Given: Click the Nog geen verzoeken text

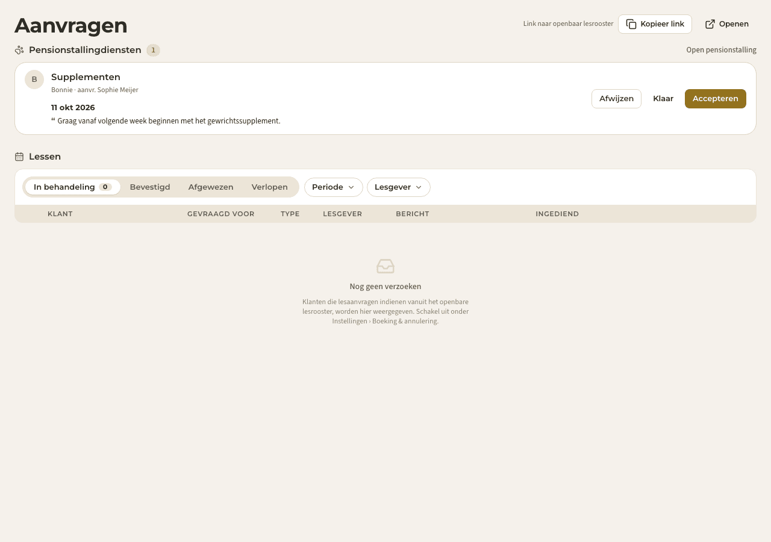Looking at the screenshot, I should (x=385, y=287).
